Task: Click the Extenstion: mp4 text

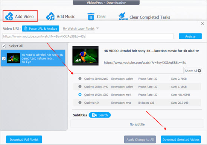Action: [121, 95]
